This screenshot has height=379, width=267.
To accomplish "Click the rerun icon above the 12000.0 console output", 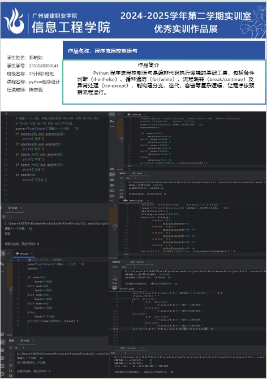I will coord(122,178).
